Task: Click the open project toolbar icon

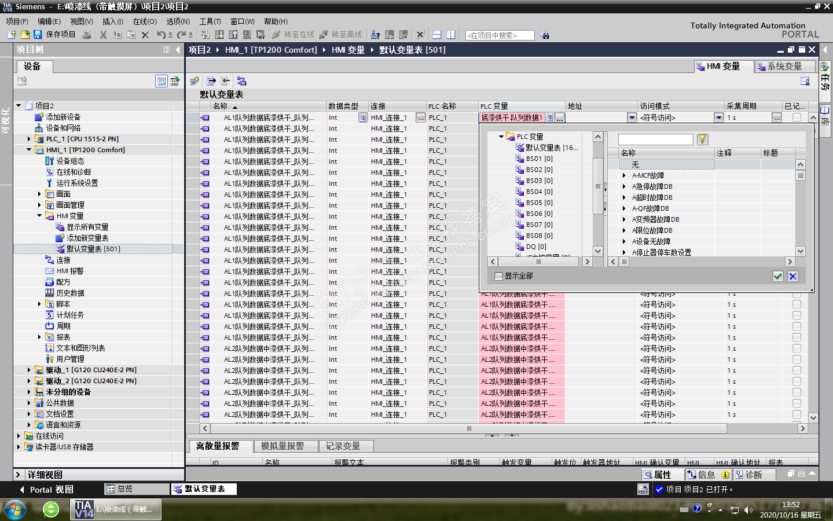Action: [25, 35]
